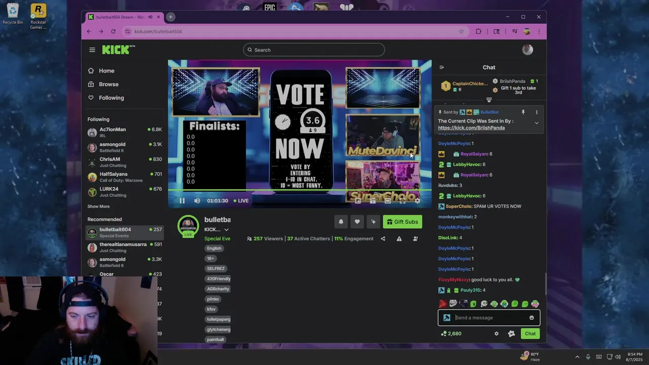Open Browse in the sidebar
The width and height of the screenshot is (649, 365).
pos(109,84)
